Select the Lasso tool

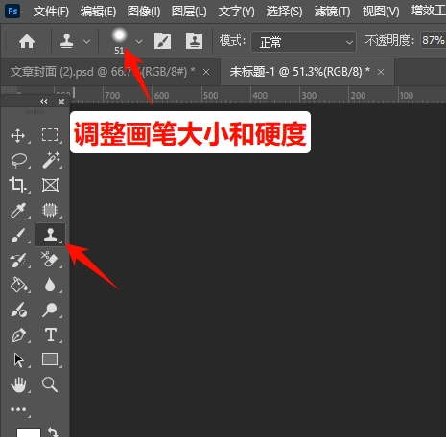point(19,160)
